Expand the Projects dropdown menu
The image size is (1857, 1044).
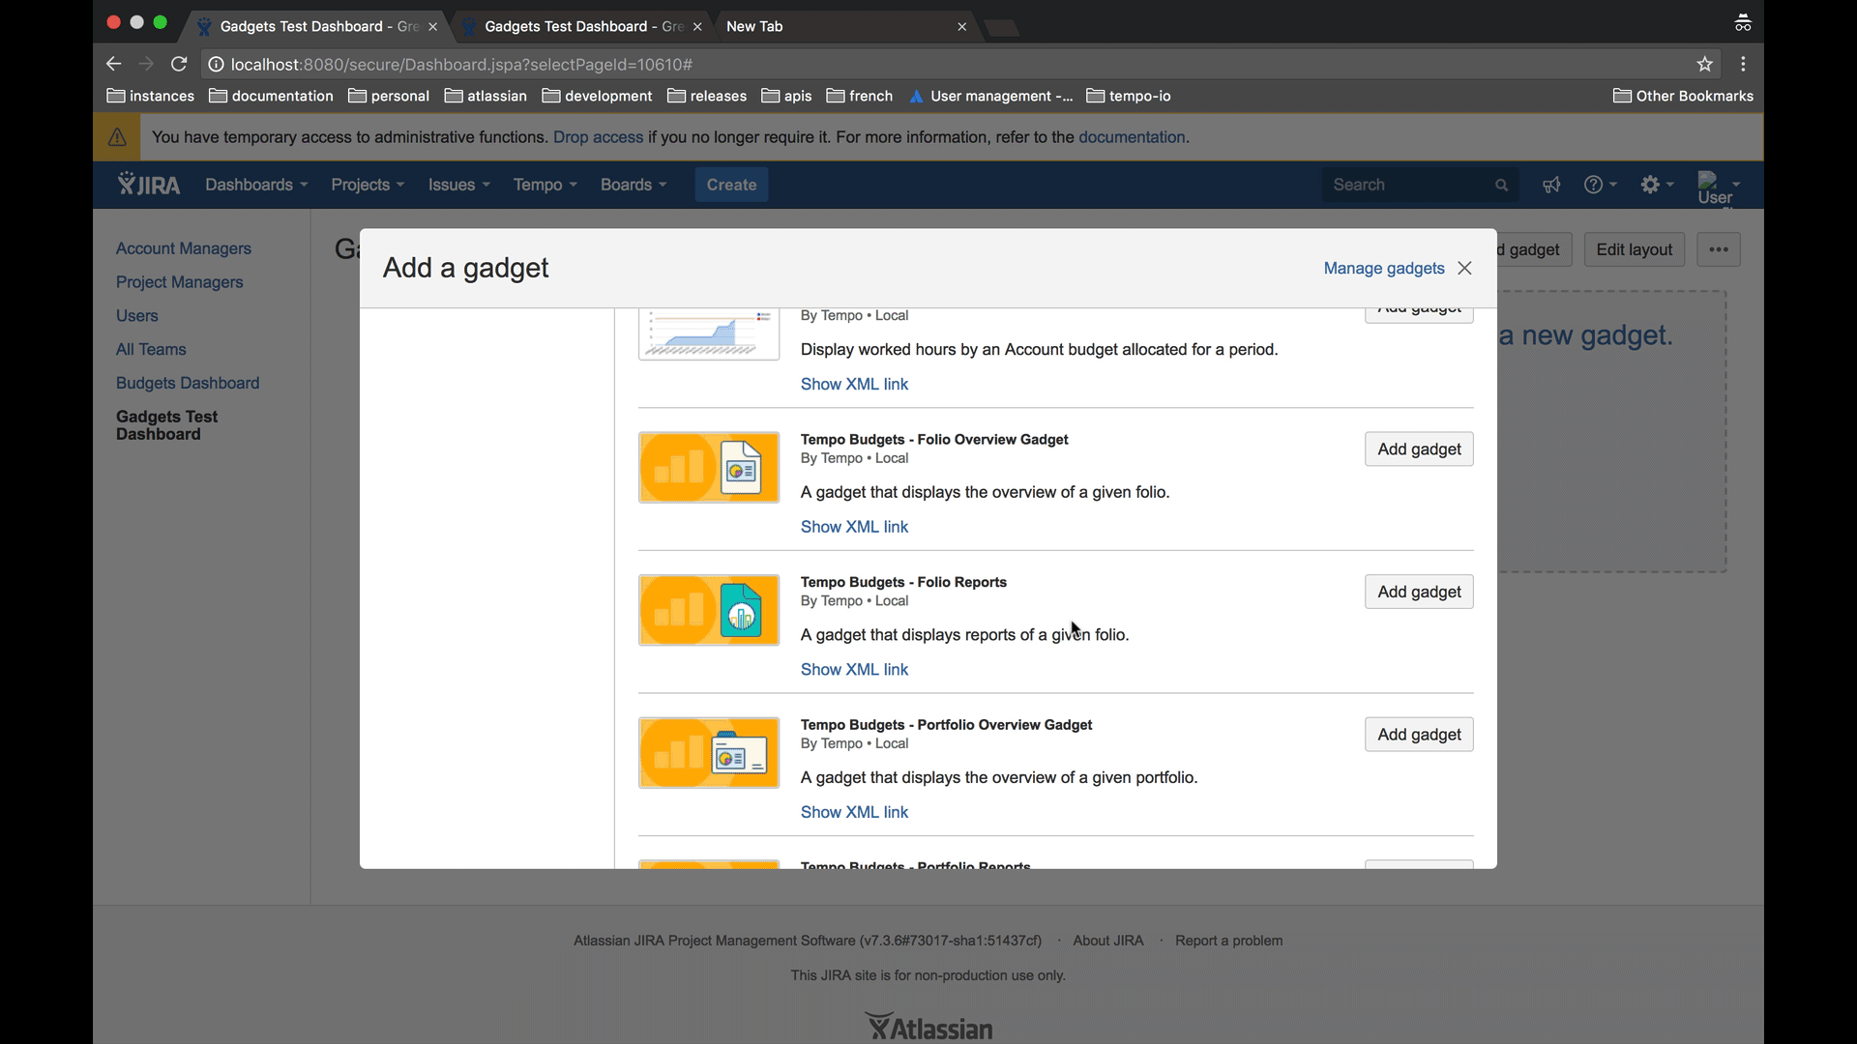pyautogui.click(x=368, y=185)
